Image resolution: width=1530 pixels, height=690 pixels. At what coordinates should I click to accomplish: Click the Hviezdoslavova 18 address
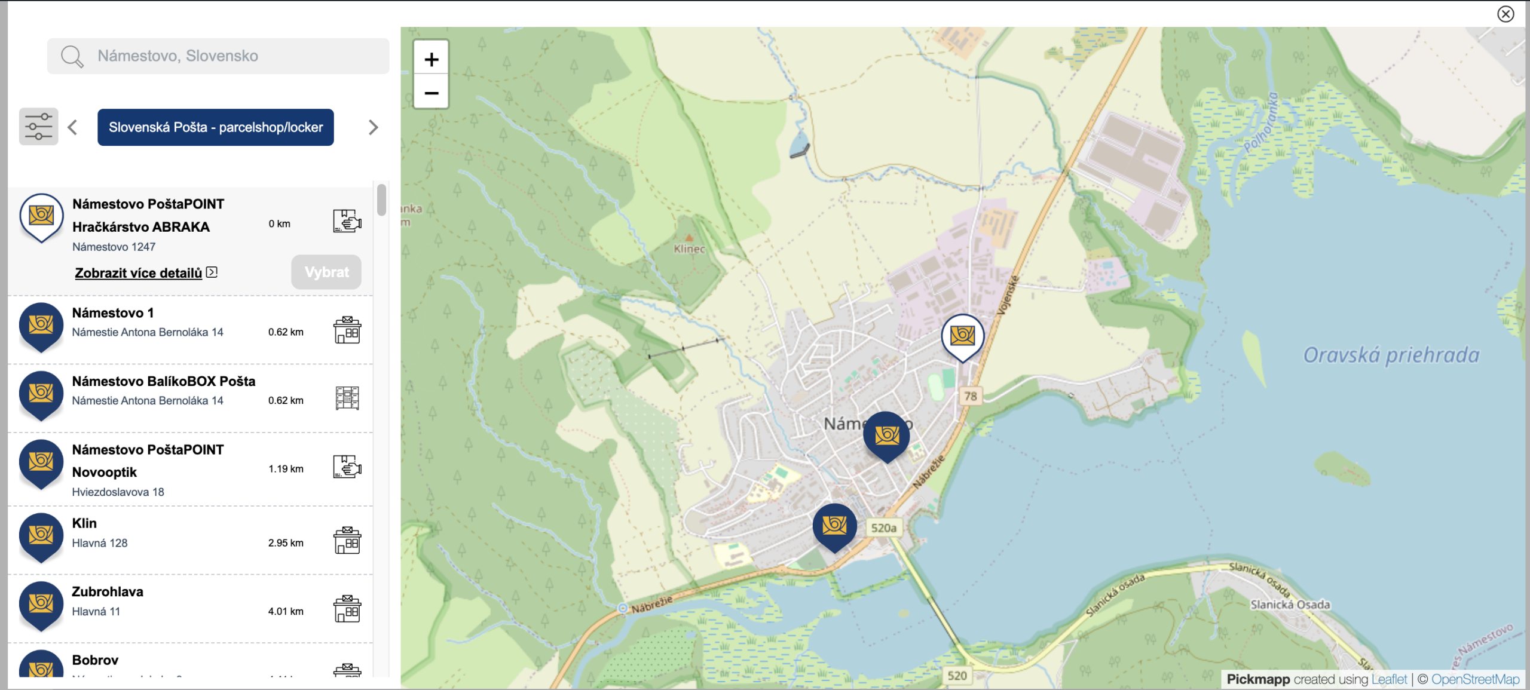tap(118, 492)
